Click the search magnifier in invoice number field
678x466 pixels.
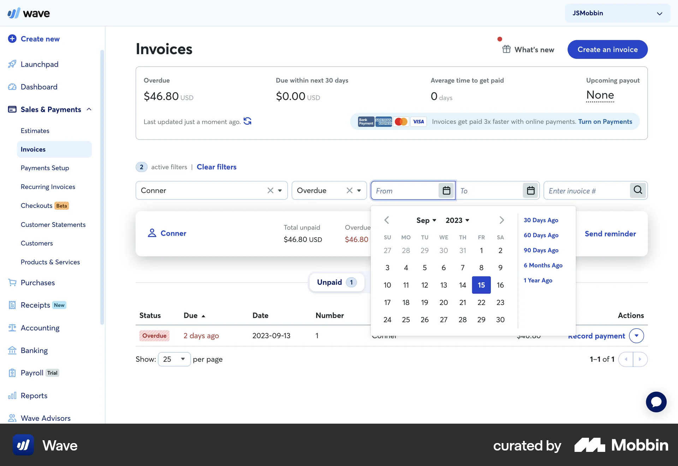coord(638,190)
